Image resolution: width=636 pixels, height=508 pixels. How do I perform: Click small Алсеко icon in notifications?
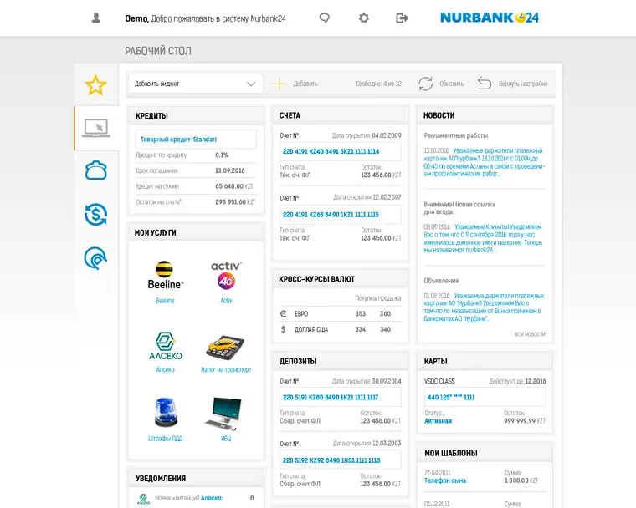tap(143, 499)
